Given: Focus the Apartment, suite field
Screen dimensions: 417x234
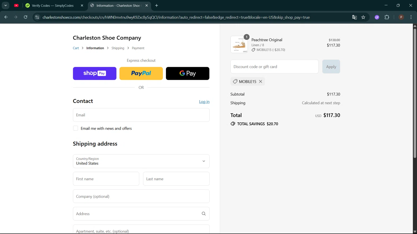Looking at the screenshot, I should pyautogui.click(x=141, y=230).
